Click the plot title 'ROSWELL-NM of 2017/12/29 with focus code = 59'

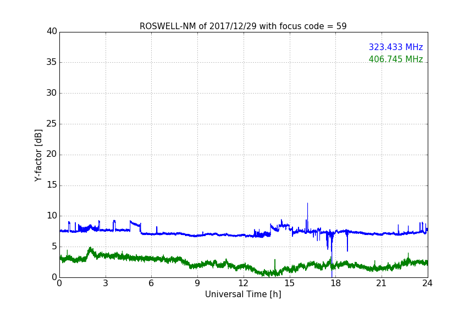tap(243, 26)
